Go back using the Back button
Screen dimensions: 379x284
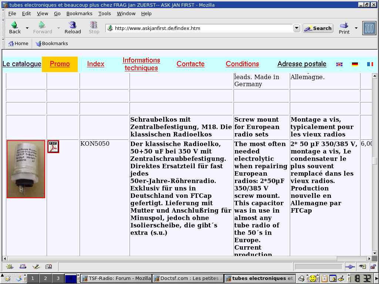(15, 28)
